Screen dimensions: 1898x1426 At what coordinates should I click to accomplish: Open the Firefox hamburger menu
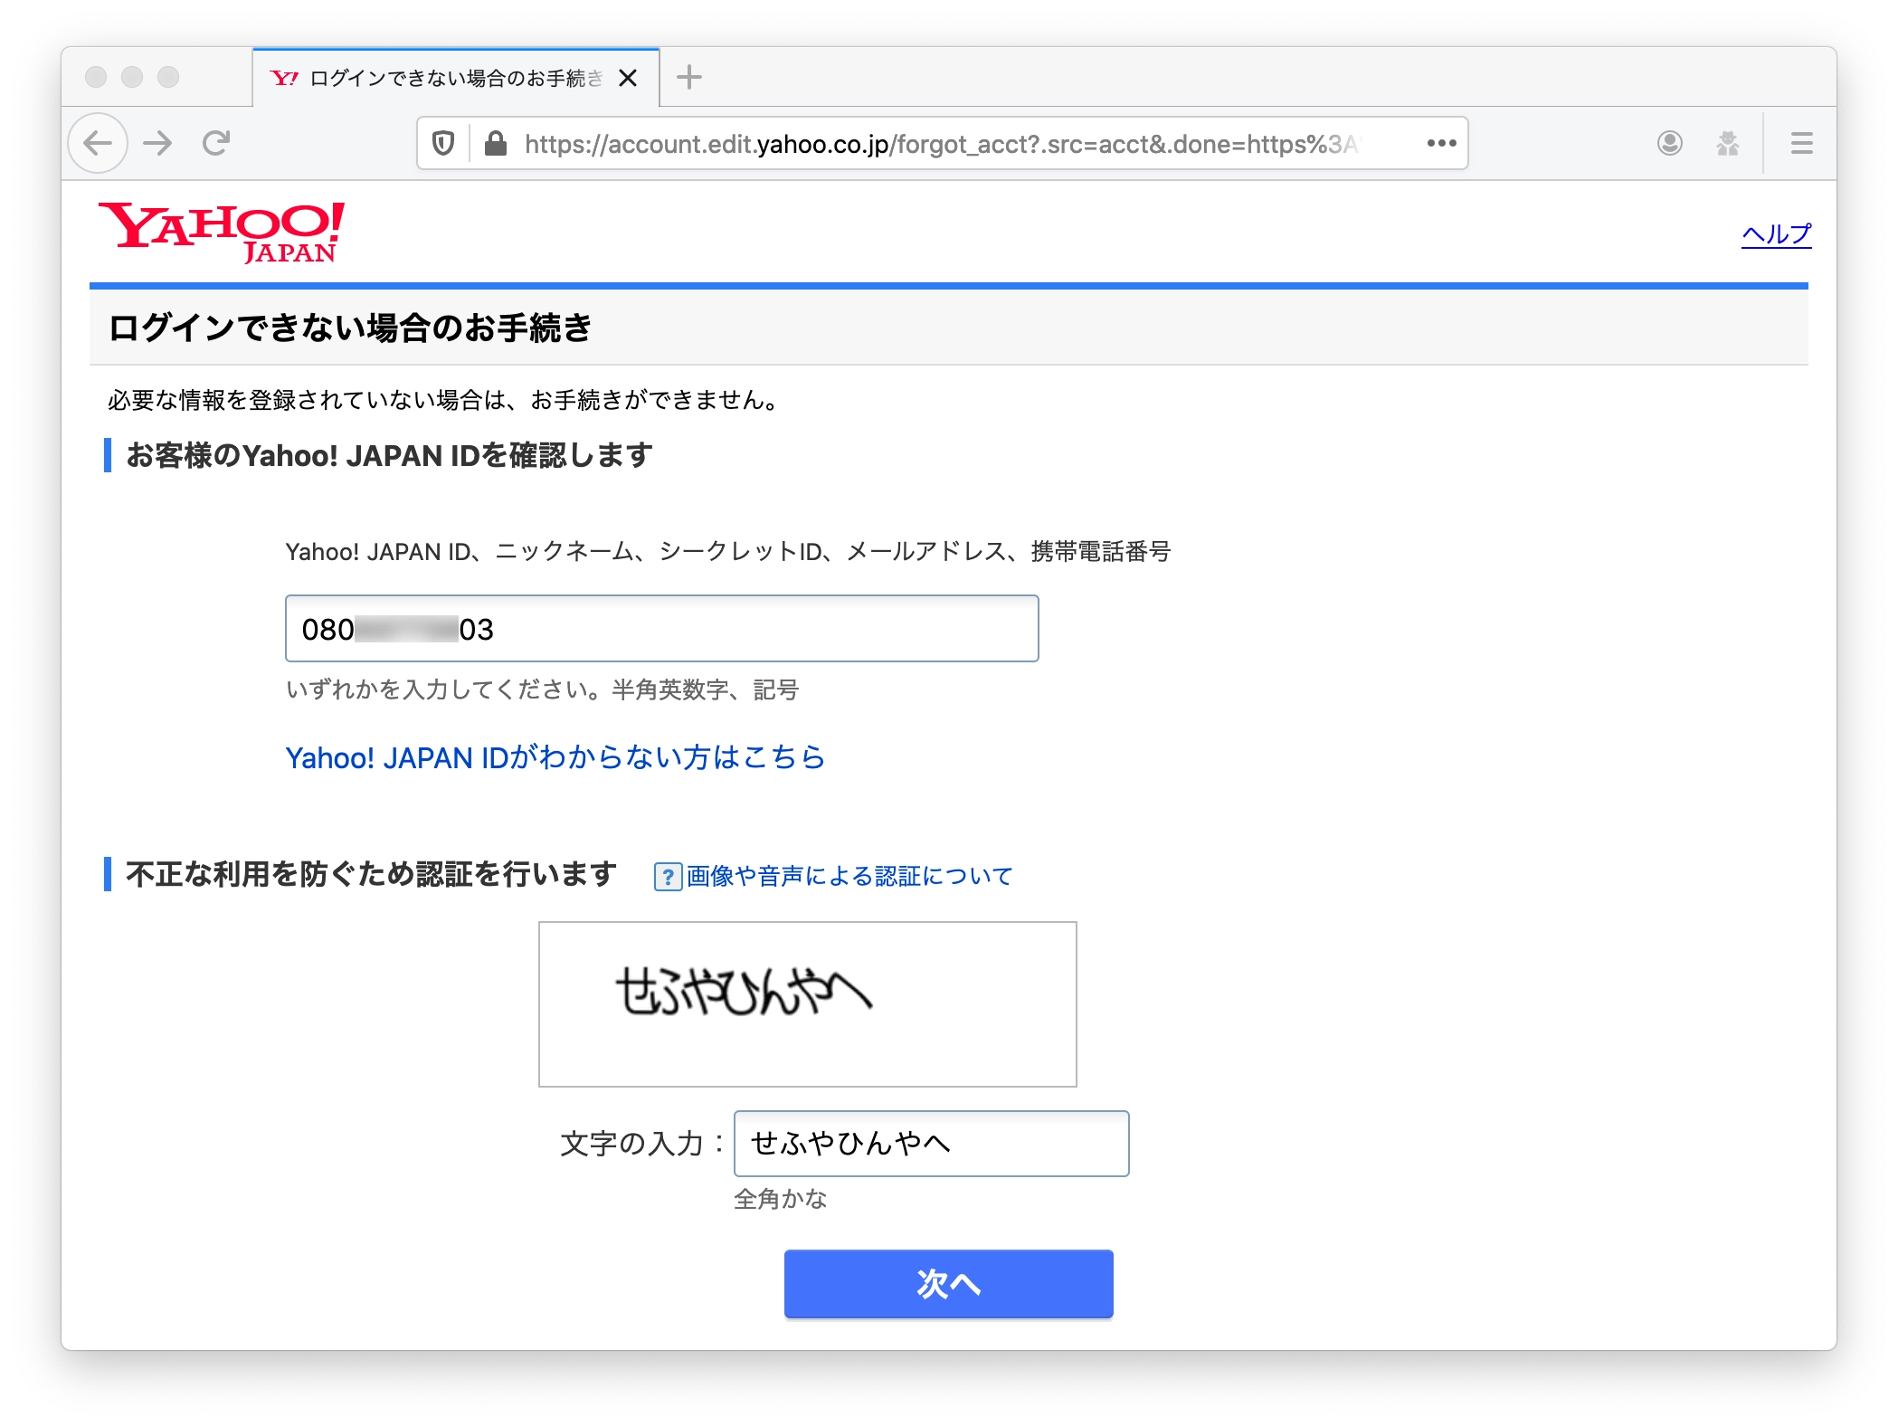click(x=1801, y=143)
